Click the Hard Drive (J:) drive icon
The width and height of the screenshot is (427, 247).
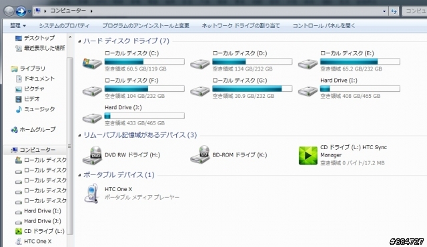pyautogui.click(x=92, y=118)
